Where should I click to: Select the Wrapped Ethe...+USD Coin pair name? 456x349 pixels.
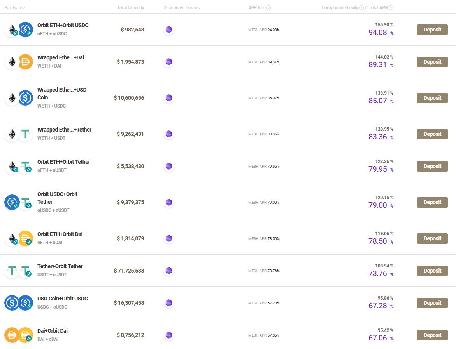pos(62,94)
